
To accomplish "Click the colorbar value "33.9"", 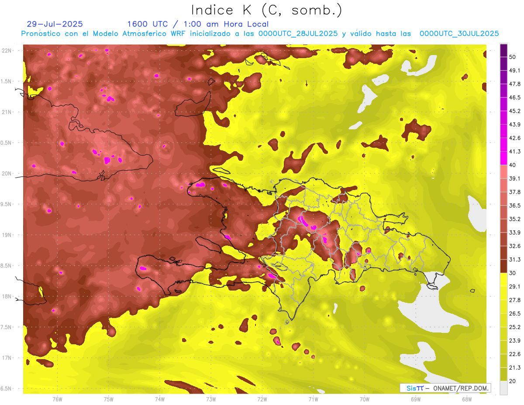I will (515, 232).
